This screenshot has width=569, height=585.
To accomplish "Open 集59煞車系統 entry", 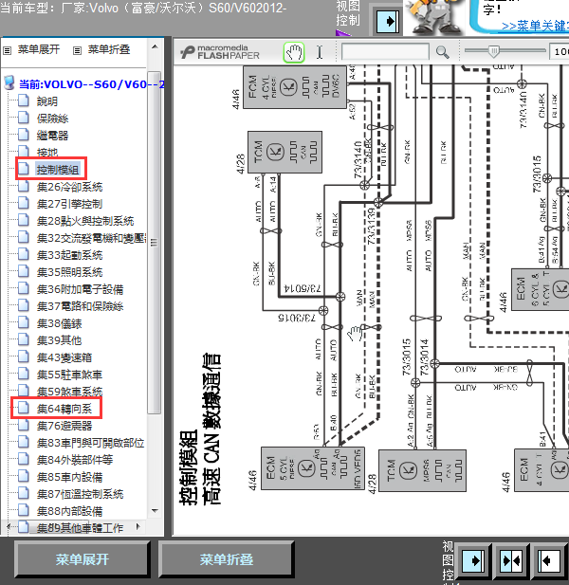I will pos(69,392).
